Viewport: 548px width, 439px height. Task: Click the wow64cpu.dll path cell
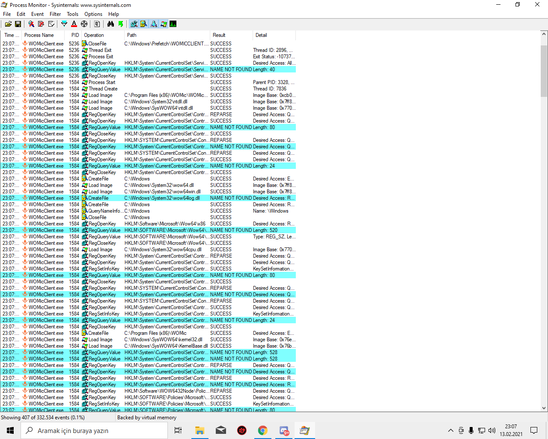point(163,250)
